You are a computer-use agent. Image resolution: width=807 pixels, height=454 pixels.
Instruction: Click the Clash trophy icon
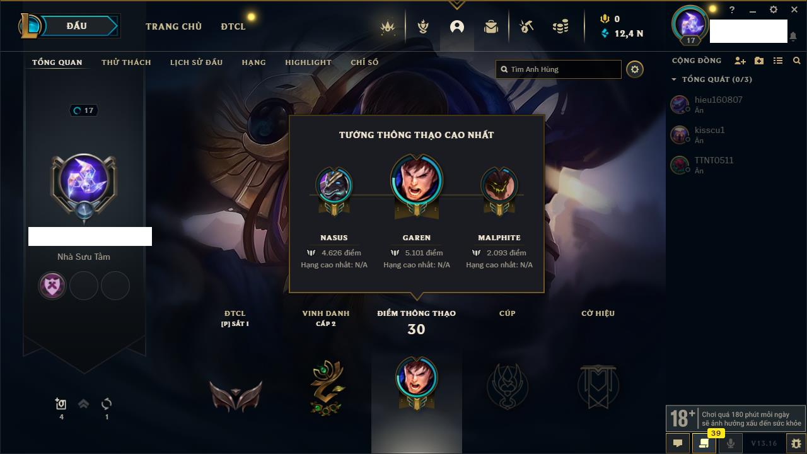422,26
